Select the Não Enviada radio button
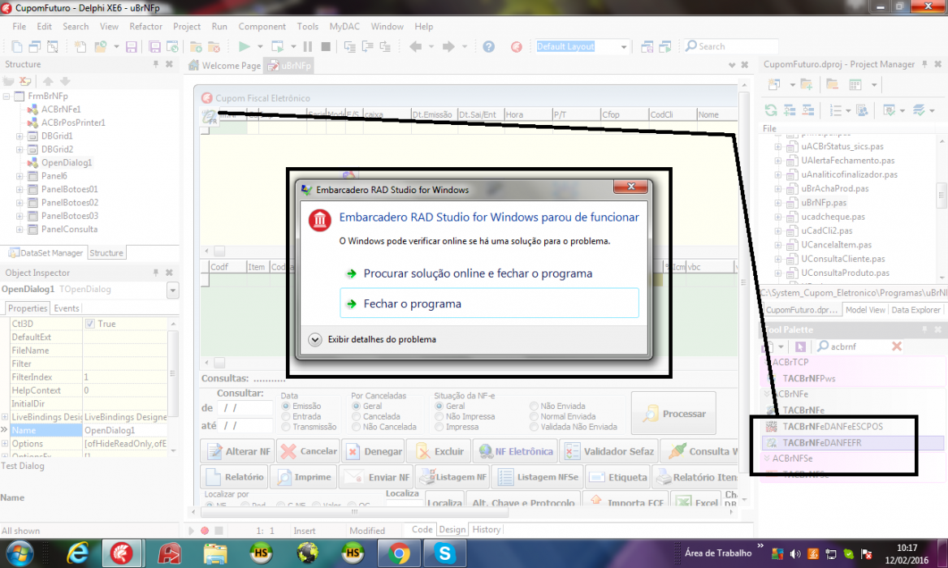 [x=534, y=407]
